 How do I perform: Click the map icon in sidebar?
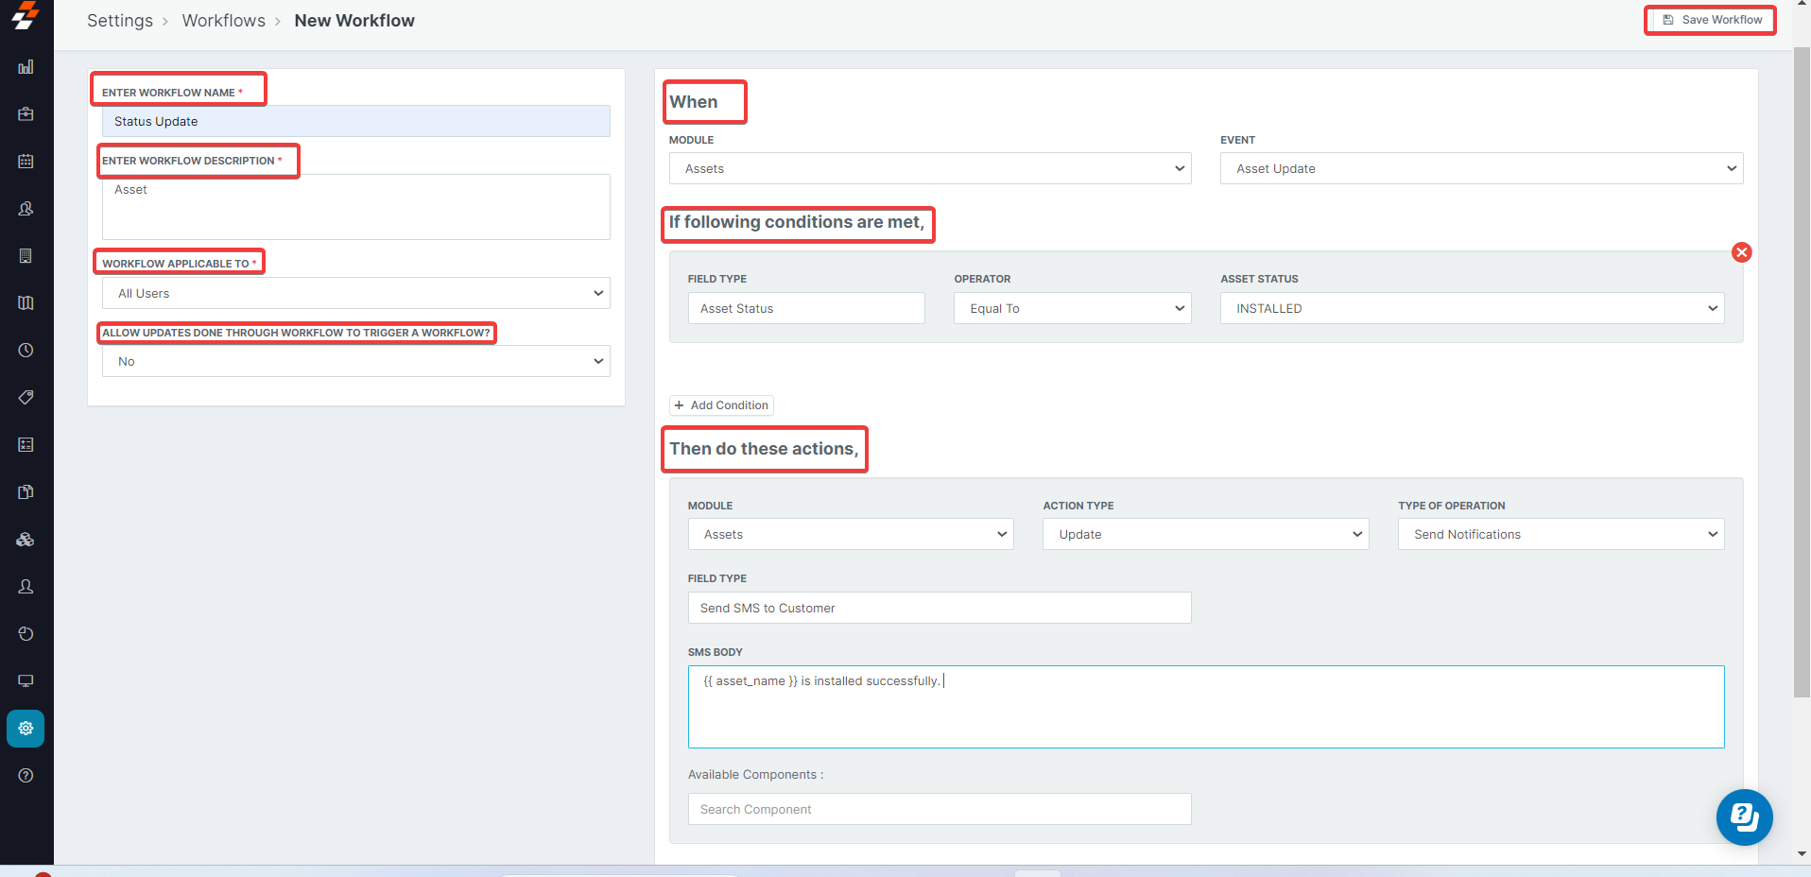pos(26,303)
